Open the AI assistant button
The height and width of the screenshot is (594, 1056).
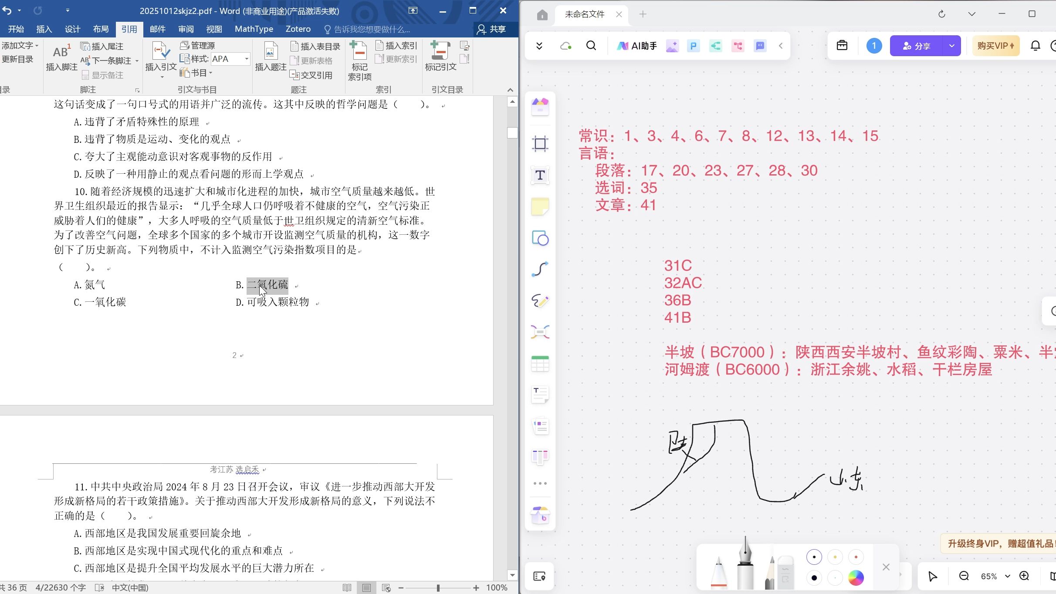point(636,46)
